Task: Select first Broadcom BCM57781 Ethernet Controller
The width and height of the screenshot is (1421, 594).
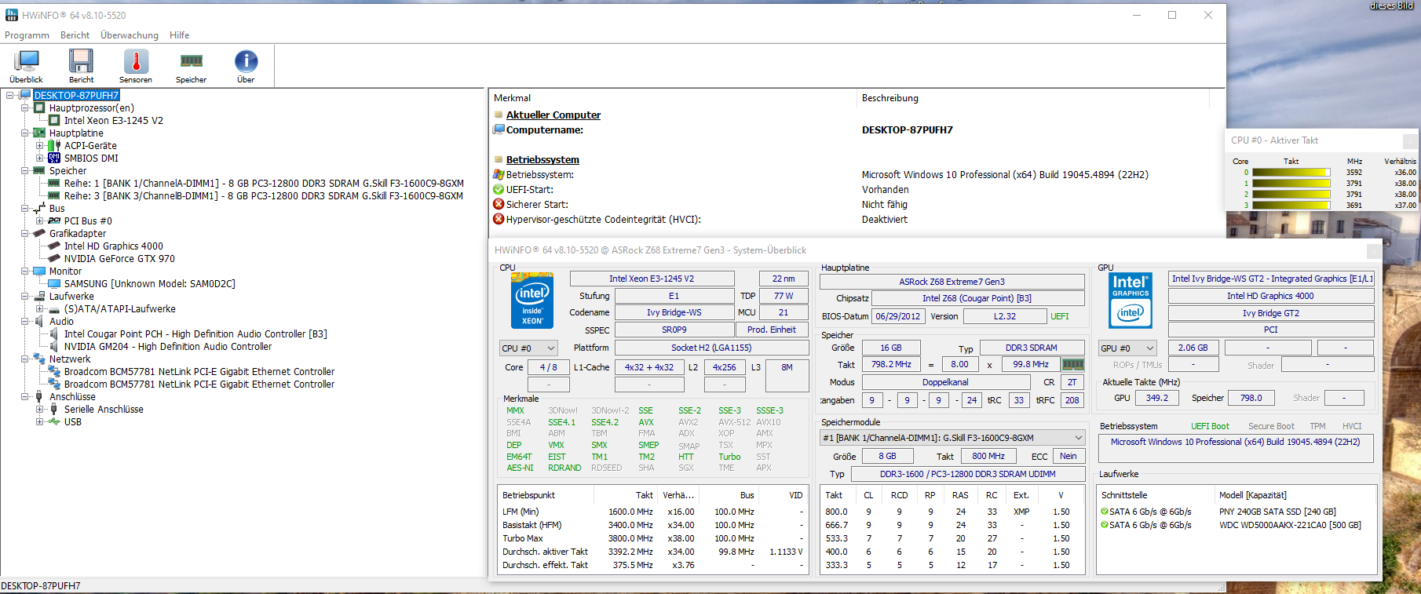Action: click(199, 371)
